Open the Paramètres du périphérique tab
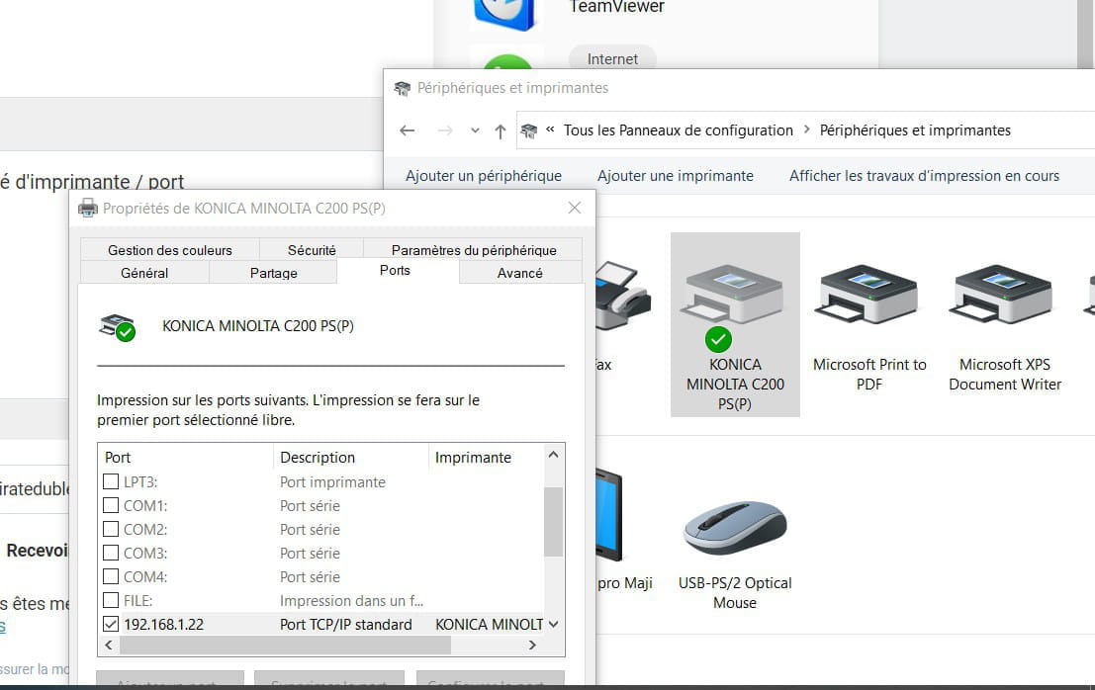Screen dimensions: 1095x690 (x=474, y=250)
